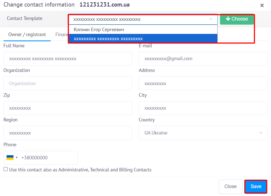Select the Zip input field
This screenshot has height=196, width=271.
click(x=68, y=108)
